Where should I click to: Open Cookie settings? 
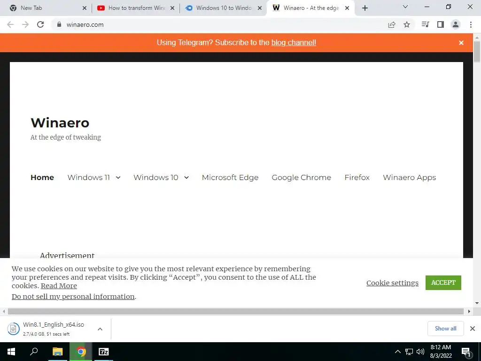click(x=392, y=283)
